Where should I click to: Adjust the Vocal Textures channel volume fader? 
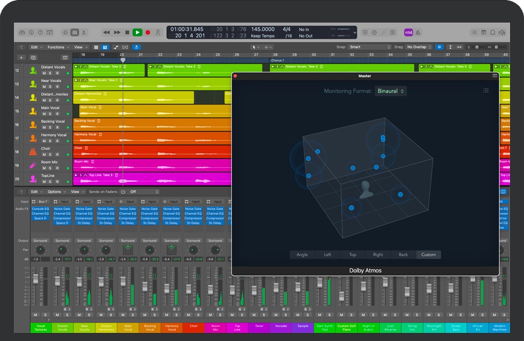pos(35,279)
